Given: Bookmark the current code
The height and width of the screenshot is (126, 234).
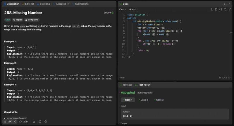Looking at the screenshot, I should pos(216,9).
